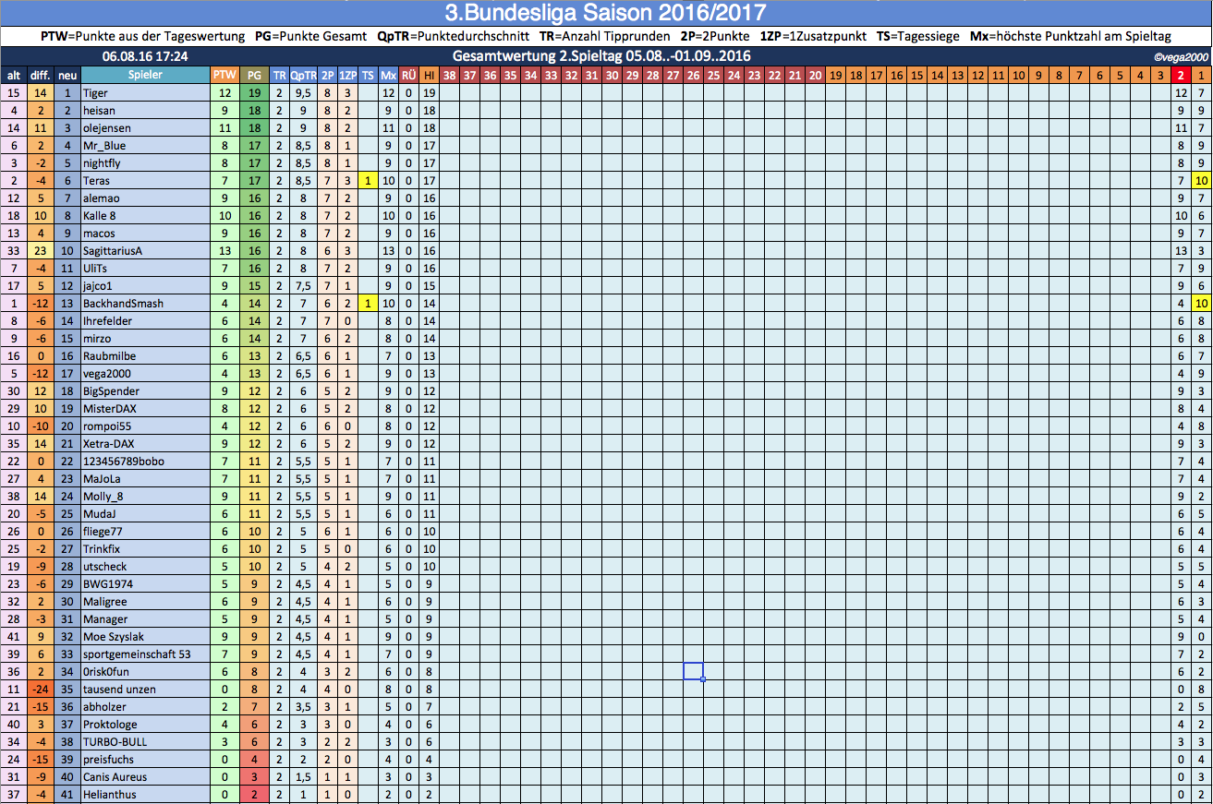Screen dimensions: 1213x804
Task: Click the diff. column header
Action: (x=41, y=75)
